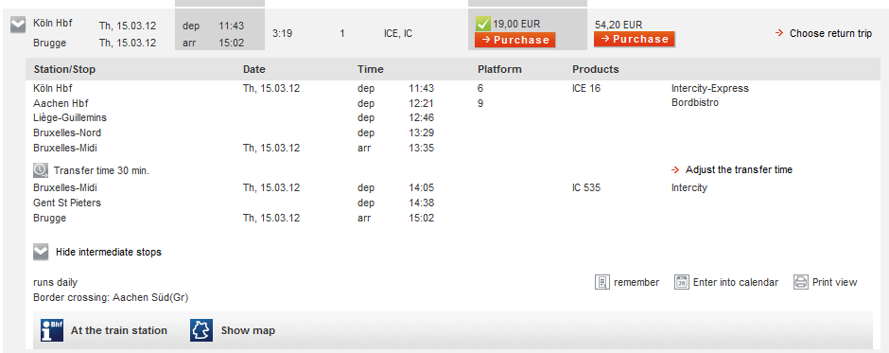Click the remember icon
The height and width of the screenshot is (353, 889).
pyautogui.click(x=601, y=282)
